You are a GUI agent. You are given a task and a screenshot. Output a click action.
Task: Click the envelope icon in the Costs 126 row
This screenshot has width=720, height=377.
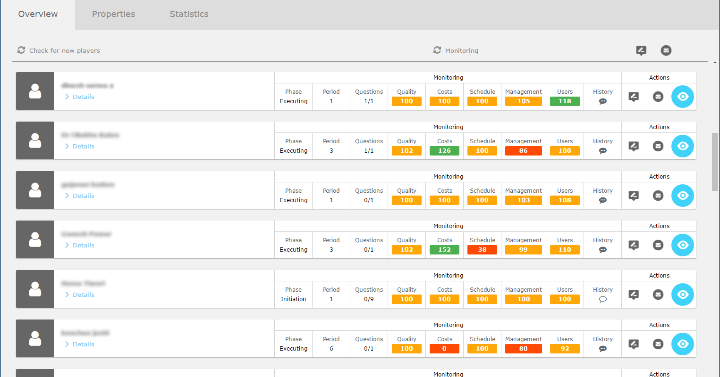pos(658,146)
